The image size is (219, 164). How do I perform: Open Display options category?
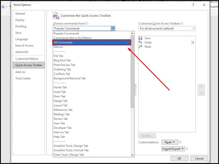click(x=29, y=20)
